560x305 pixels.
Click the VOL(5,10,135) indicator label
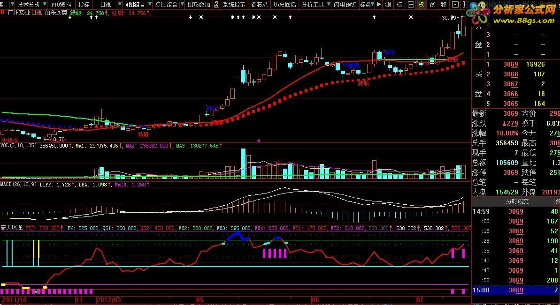[x=19, y=145]
